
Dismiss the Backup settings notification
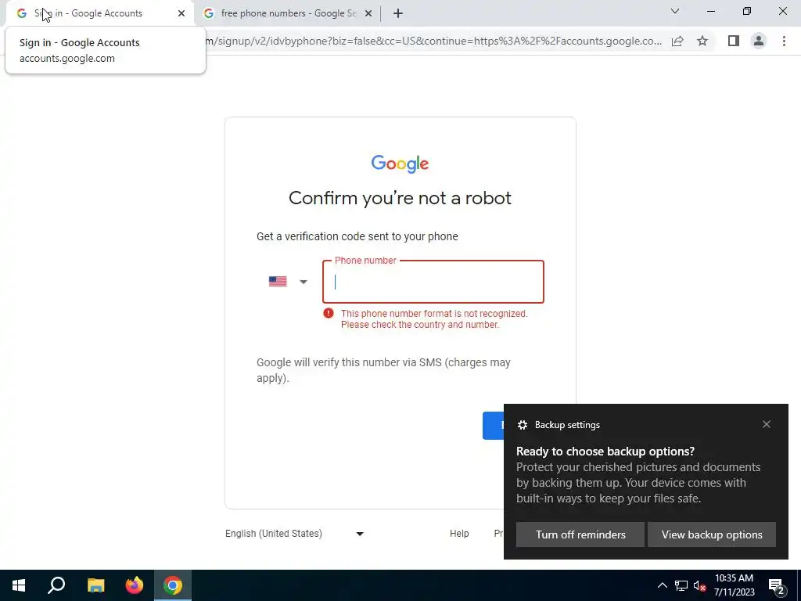pyautogui.click(x=767, y=424)
